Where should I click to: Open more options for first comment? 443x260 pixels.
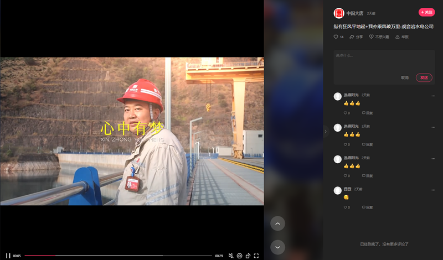click(434, 96)
